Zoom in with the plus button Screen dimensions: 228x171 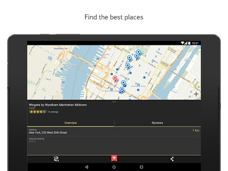[x=196, y=94]
